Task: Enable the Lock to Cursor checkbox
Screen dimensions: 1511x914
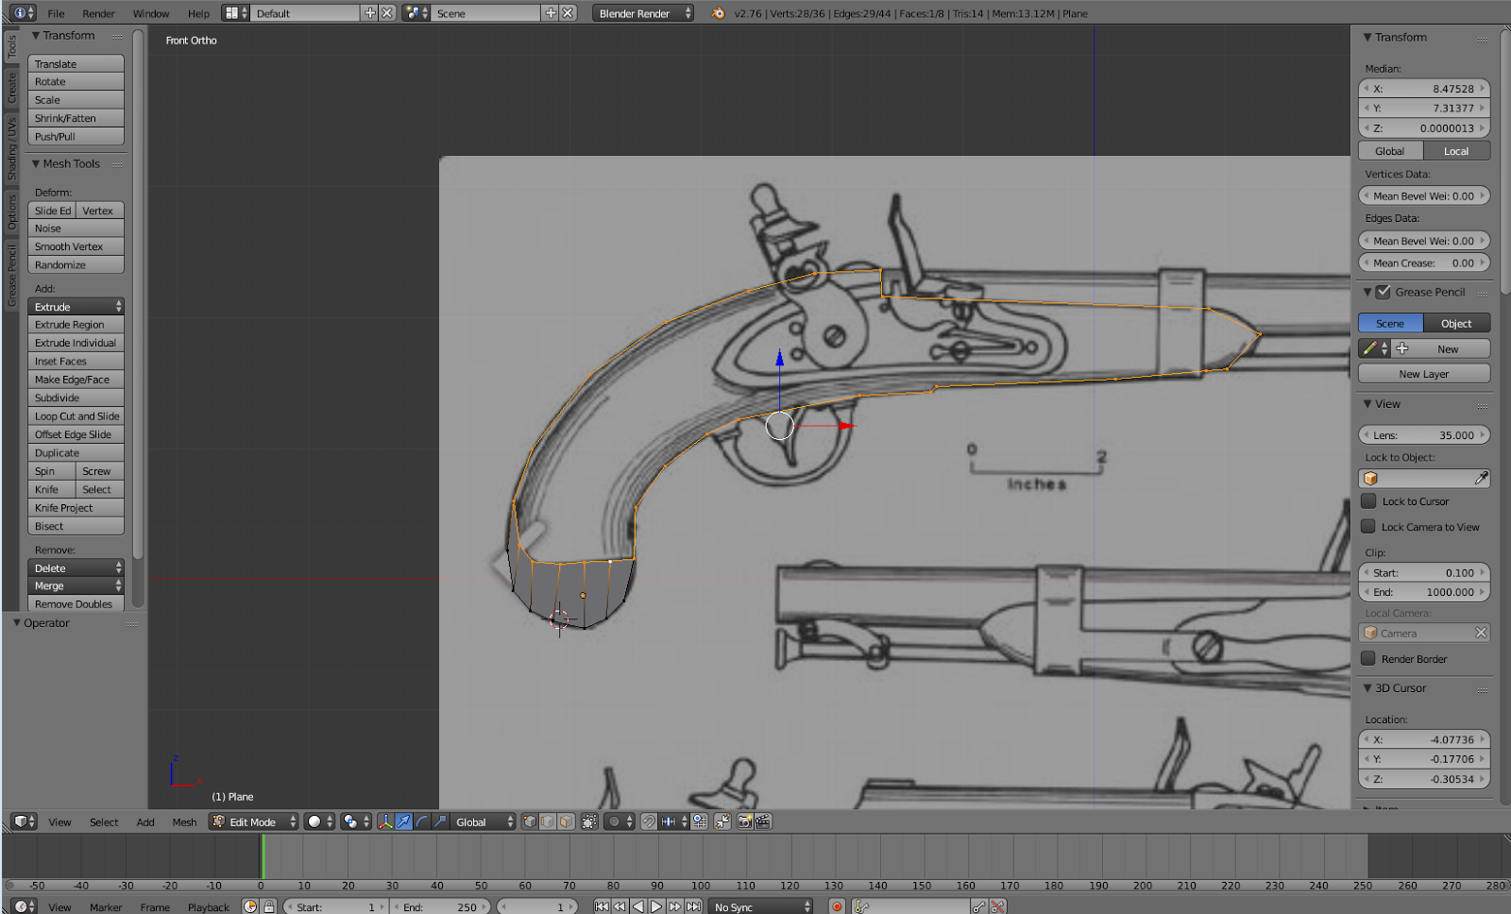Action: click(x=1368, y=501)
